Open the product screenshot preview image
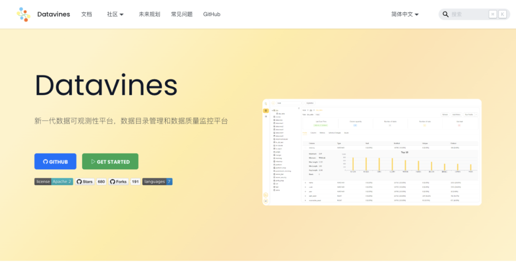Image resolution: width=516 pixels, height=264 pixels. pos(372,152)
